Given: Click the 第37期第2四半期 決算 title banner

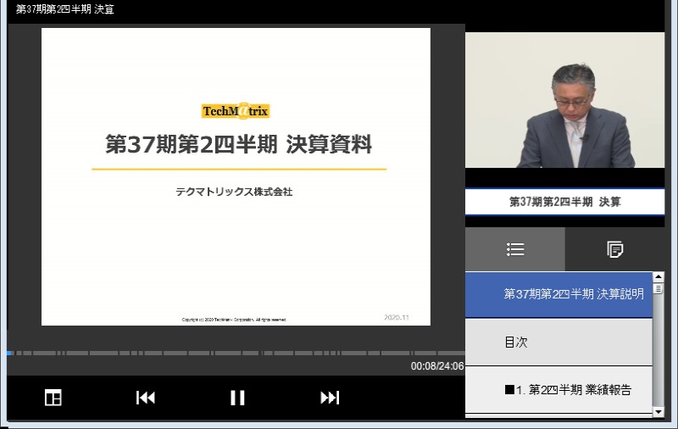Looking at the screenshot, I should (564, 202).
